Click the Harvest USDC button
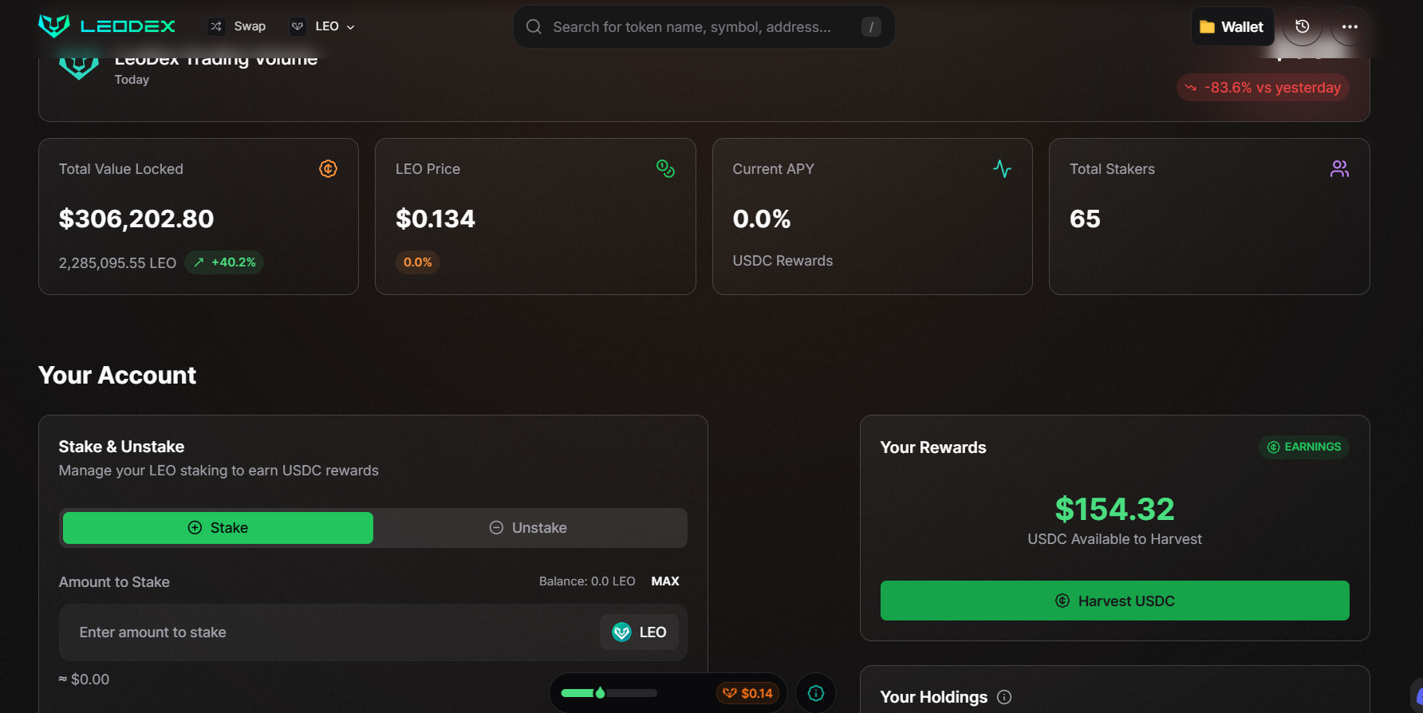The height and width of the screenshot is (713, 1423). click(x=1114, y=601)
